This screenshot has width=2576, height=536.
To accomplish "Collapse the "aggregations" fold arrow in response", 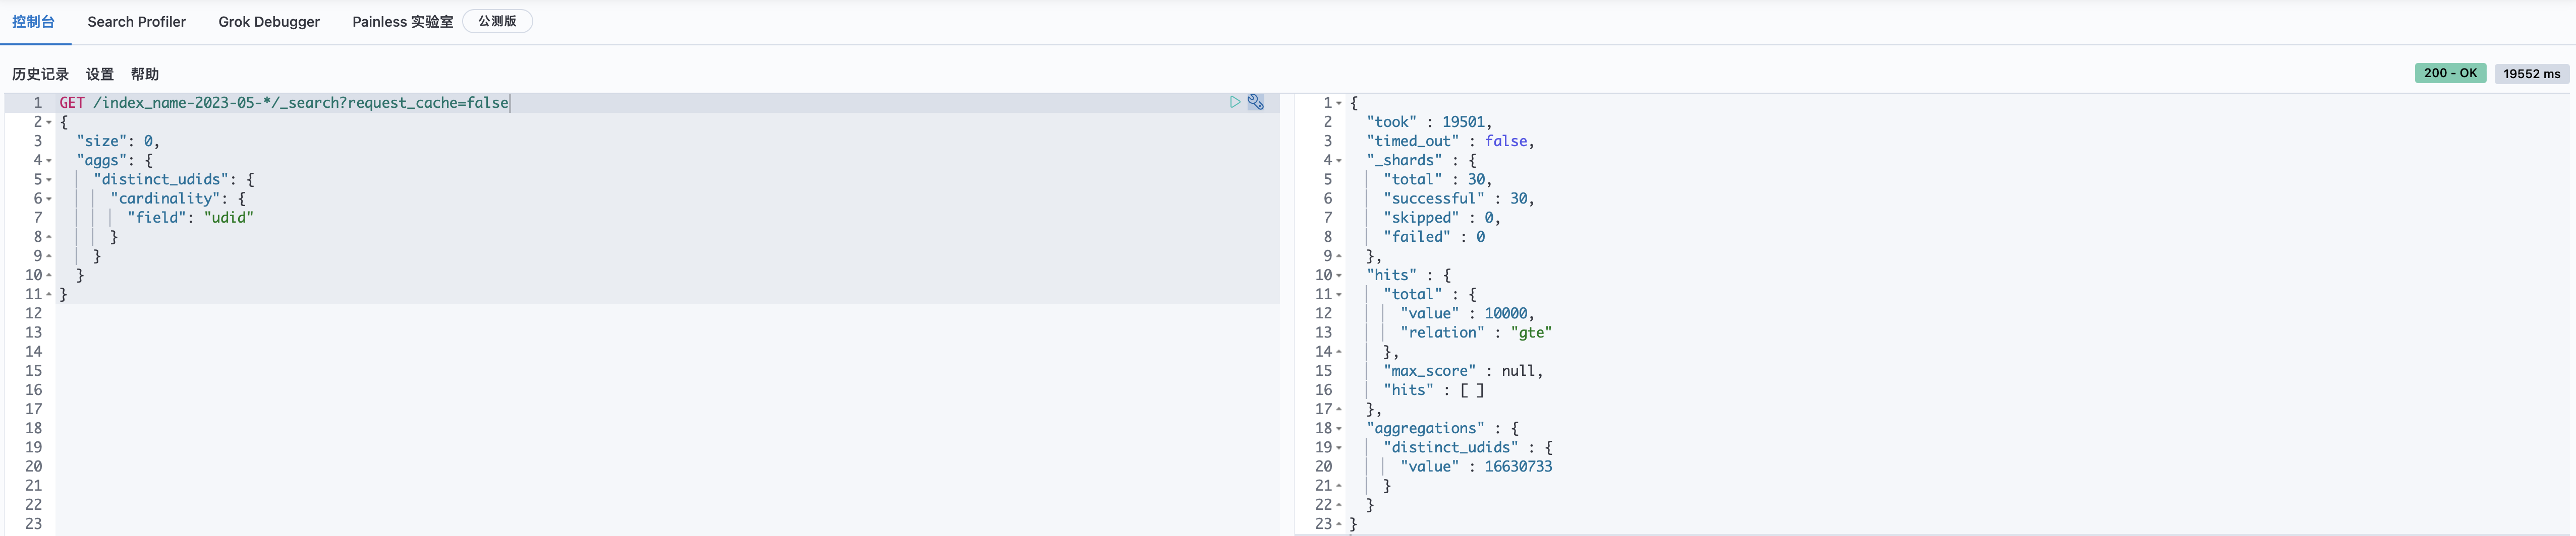I will point(1339,428).
